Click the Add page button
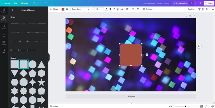Image resolution: width=215 pixels, height=108 pixels. (x=131, y=96)
